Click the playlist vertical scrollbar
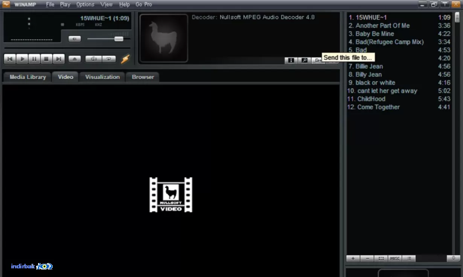This screenshot has width=463, height=277. tap(457, 134)
